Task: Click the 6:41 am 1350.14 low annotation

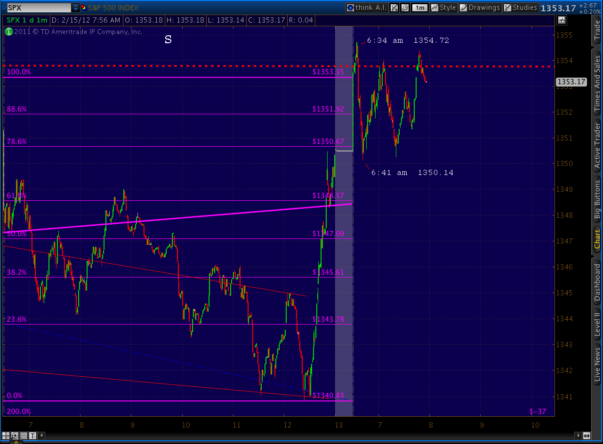Action: click(x=412, y=173)
